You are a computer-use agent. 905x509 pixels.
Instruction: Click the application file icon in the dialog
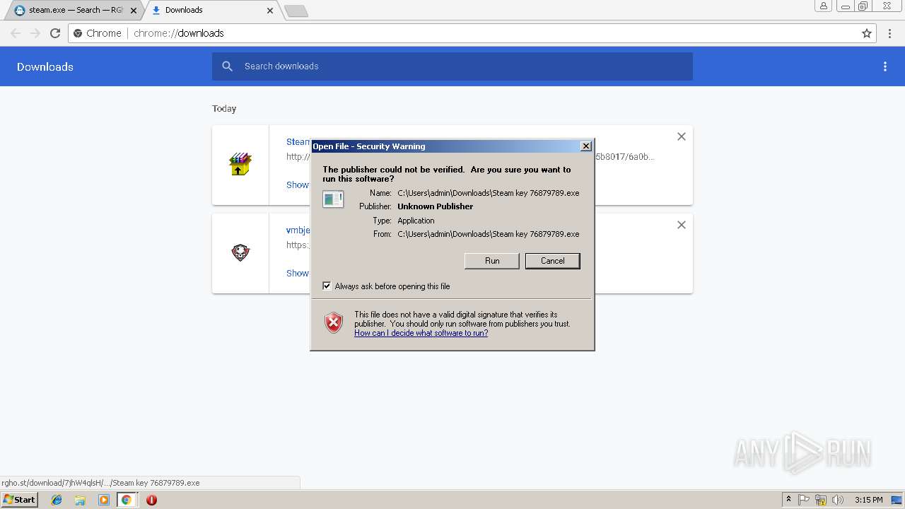[x=333, y=199]
